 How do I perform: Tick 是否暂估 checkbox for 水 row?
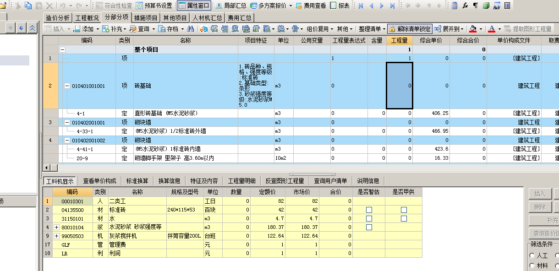click(369, 218)
